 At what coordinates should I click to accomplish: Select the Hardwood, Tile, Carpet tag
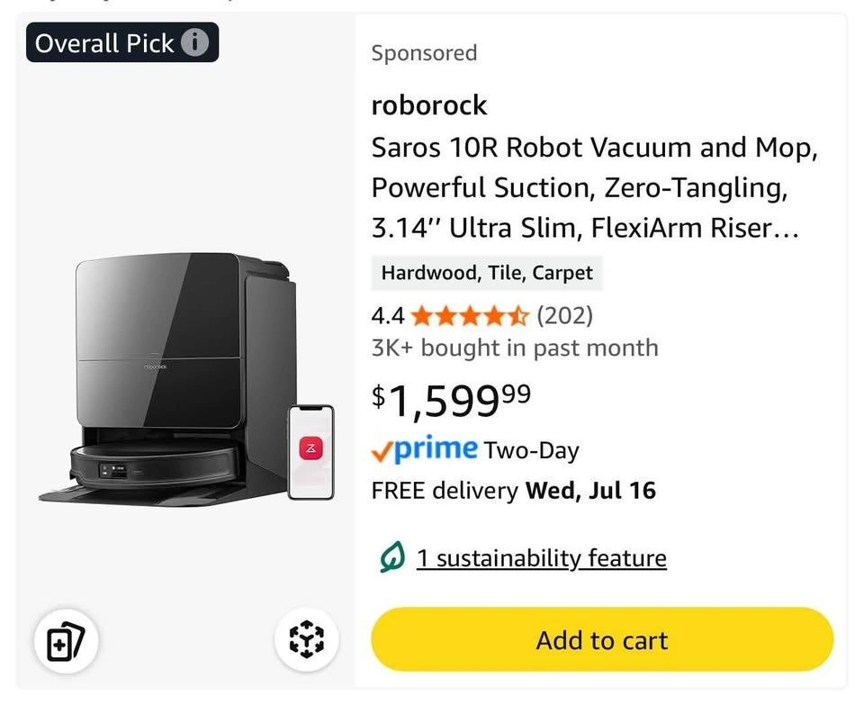(x=486, y=273)
